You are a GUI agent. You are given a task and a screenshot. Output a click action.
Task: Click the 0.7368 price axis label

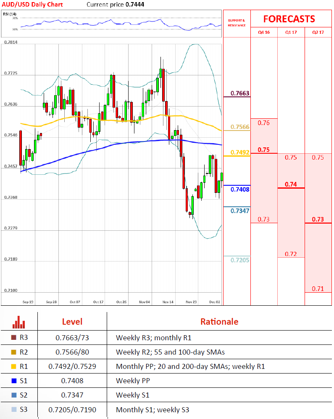[11, 197]
